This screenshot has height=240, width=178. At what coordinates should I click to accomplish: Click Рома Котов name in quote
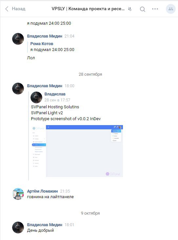click(42, 44)
